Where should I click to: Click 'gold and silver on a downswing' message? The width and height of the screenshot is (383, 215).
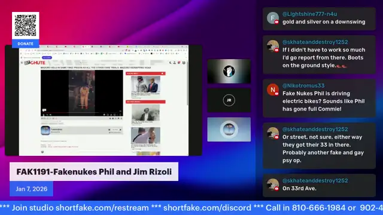(x=324, y=22)
